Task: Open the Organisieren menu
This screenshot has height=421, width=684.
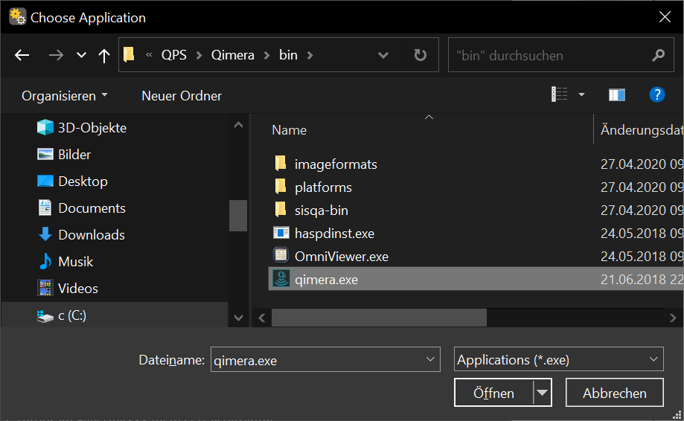Action: point(64,96)
